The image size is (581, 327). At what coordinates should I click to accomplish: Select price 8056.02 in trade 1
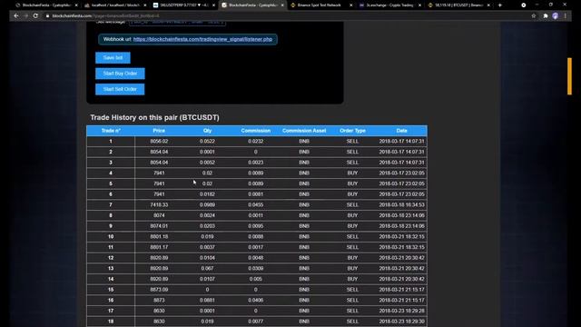point(159,142)
